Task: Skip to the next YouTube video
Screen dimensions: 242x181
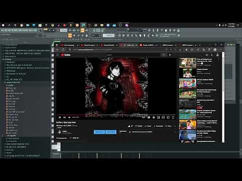Action: 65,117
